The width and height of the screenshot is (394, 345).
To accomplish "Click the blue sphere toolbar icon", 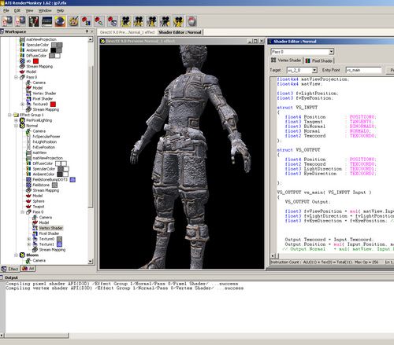I will [60, 21].
